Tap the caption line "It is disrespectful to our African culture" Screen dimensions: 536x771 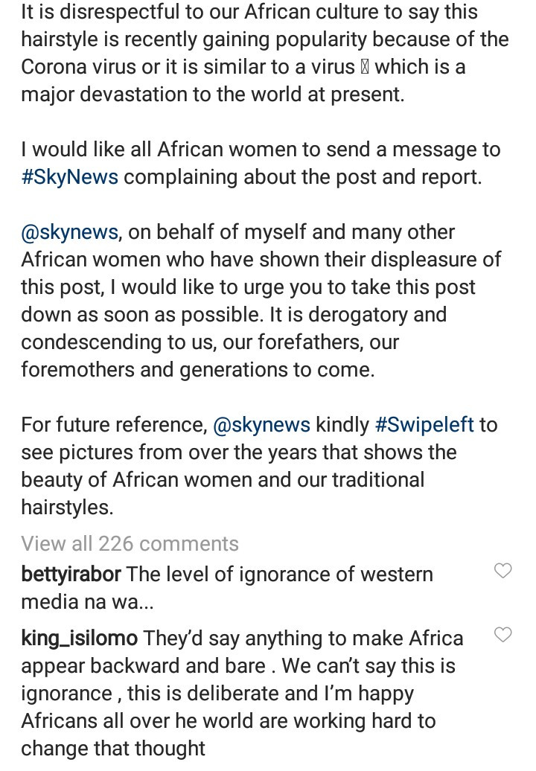click(x=249, y=12)
